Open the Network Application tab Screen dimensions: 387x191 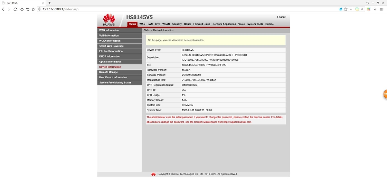click(x=224, y=24)
